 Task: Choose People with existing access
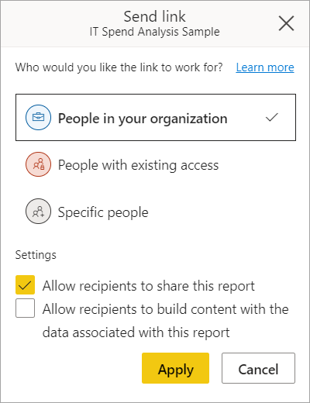pos(156,164)
